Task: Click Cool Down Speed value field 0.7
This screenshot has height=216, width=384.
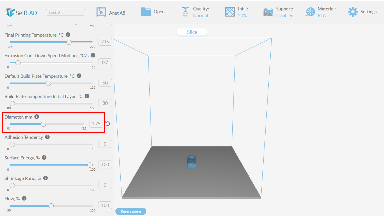Action: [105, 62]
